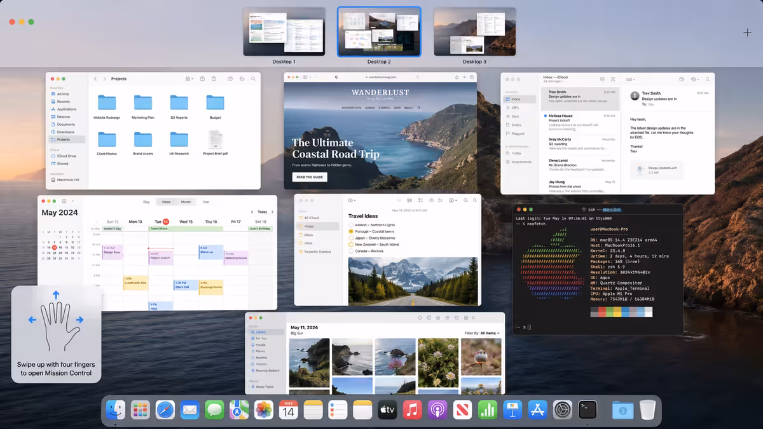The width and height of the screenshot is (763, 429).
Task: Open Messages from the Dock
Action: point(214,410)
